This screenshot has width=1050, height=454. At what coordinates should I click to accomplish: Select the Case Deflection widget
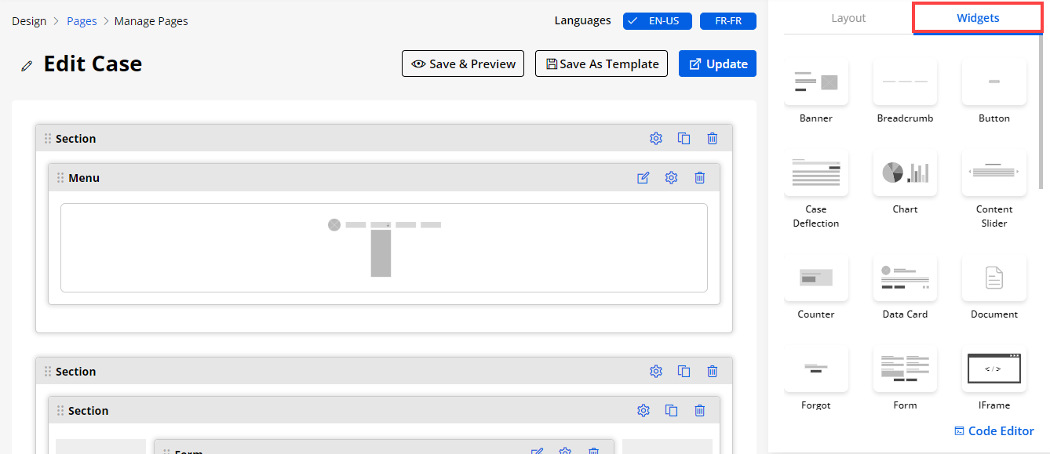tap(816, 173)
